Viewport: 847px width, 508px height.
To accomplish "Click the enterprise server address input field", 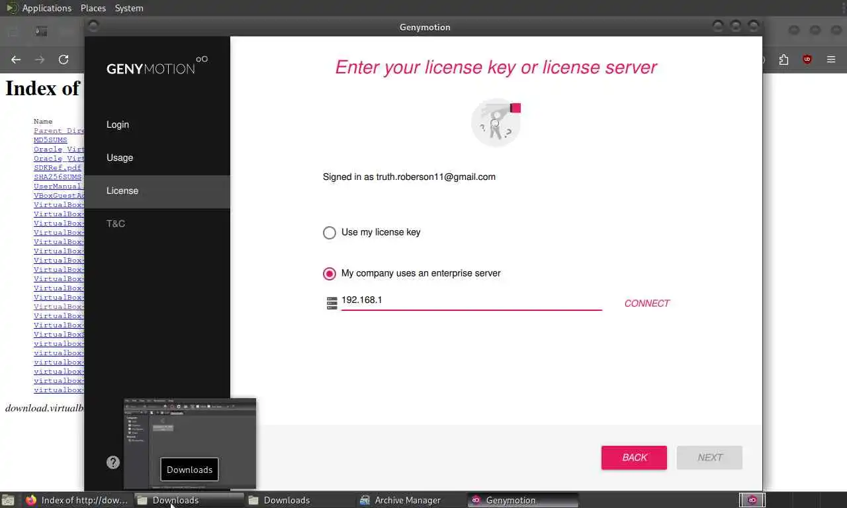I will [471, 300].
